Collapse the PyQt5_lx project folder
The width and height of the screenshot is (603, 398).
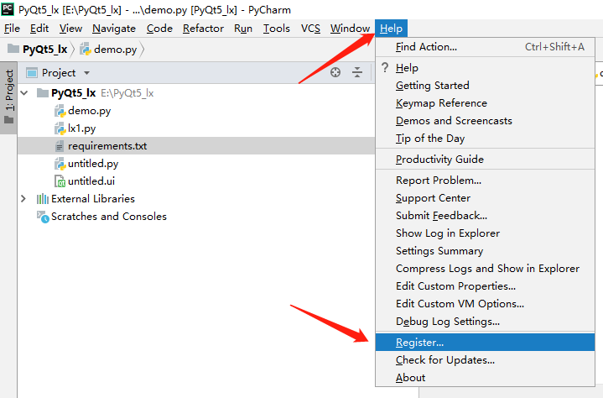click(x=23, y=92)
